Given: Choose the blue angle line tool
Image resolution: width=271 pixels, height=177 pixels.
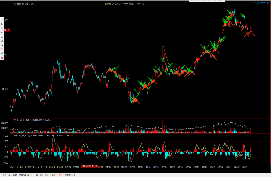Looking at the screenshot, I should click(x=2, y=36).
